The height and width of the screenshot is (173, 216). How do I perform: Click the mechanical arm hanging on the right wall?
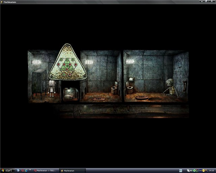pyautogui.click(x=185, y=85)
